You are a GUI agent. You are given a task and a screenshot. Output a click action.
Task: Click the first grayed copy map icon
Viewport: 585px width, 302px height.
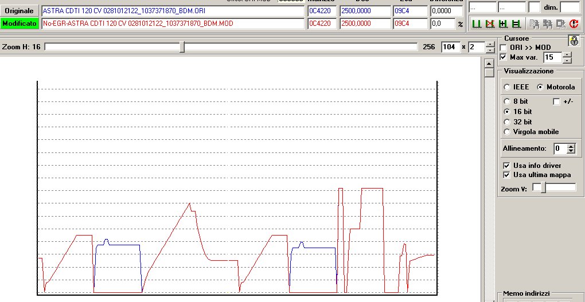coord(533,24)
